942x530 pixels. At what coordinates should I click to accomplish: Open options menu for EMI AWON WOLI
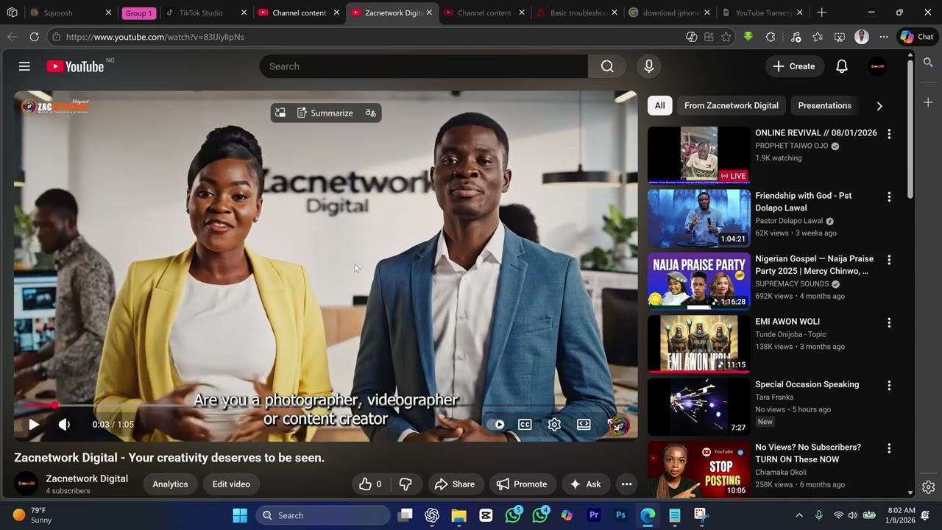[889, 322]
